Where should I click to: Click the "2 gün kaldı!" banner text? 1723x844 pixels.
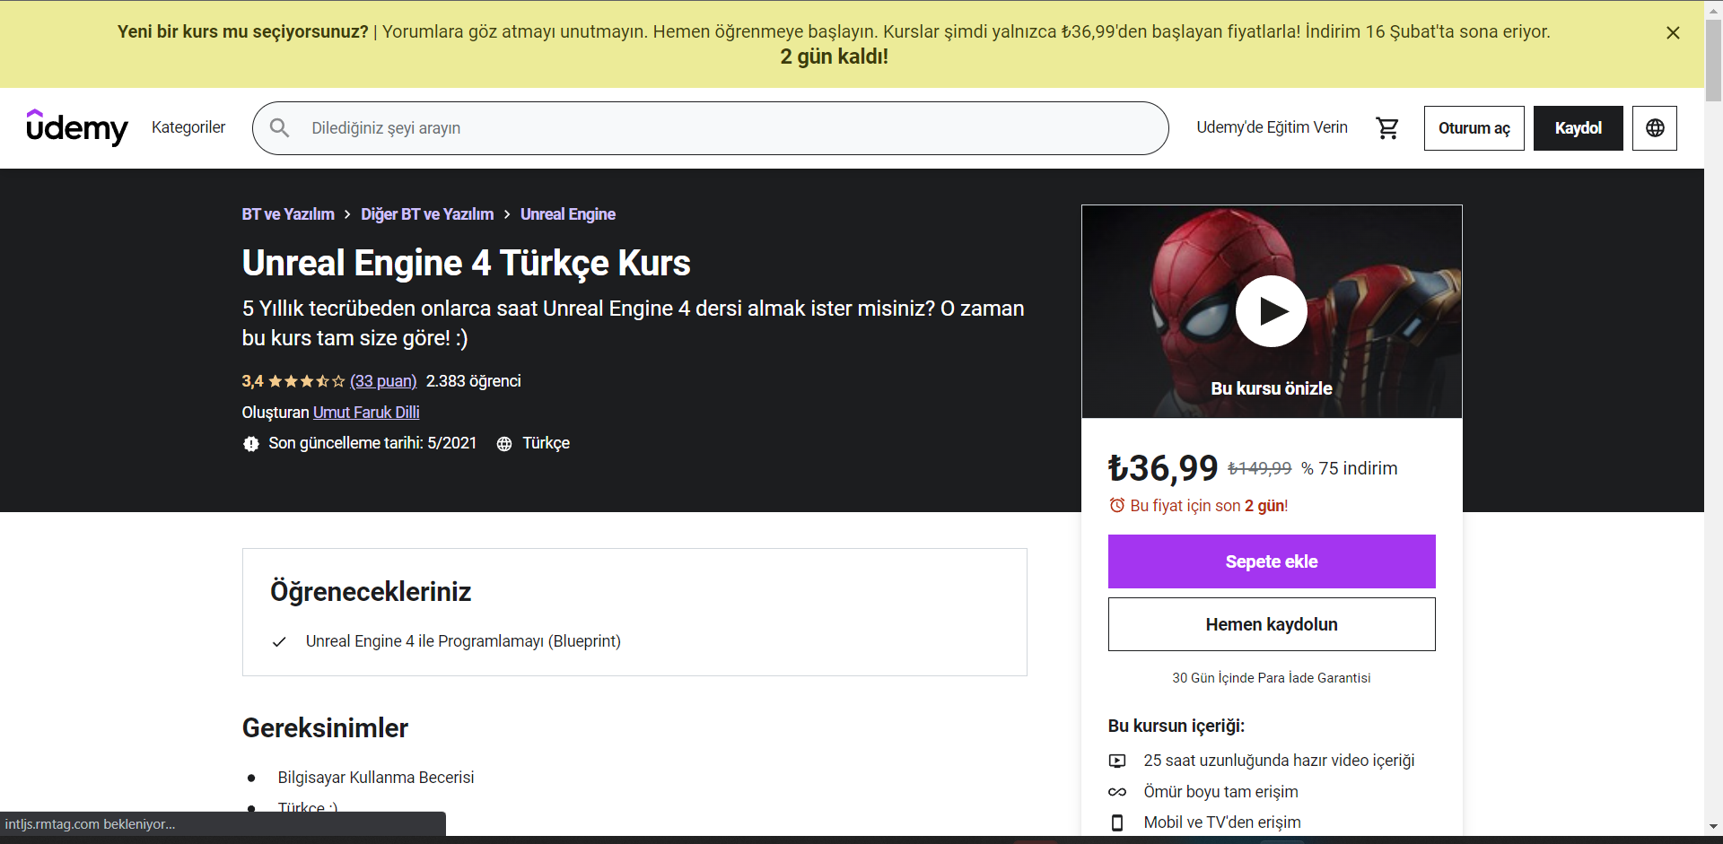point(835,57)
